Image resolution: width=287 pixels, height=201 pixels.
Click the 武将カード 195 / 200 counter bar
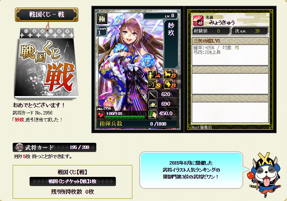(54, 147)
